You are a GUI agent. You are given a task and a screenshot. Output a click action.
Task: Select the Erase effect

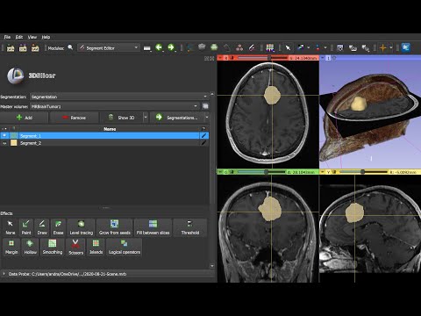58,227
